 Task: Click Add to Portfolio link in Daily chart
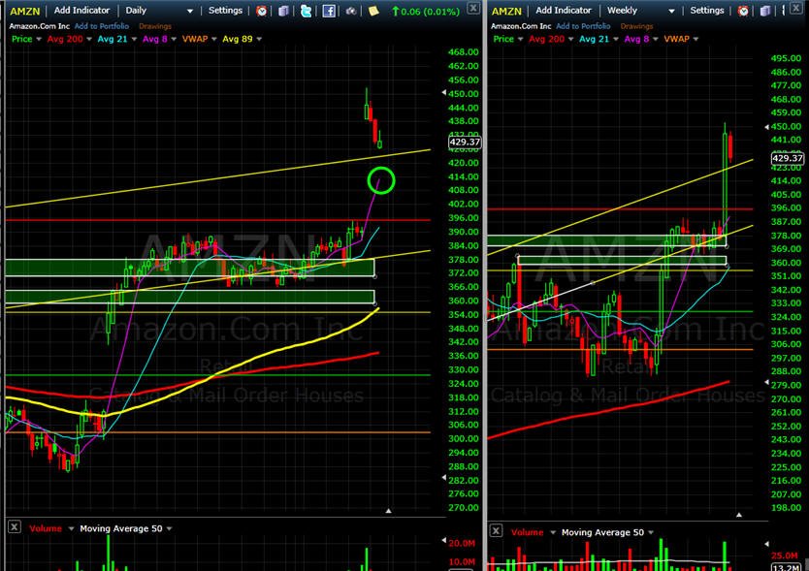tap(102, 26)
